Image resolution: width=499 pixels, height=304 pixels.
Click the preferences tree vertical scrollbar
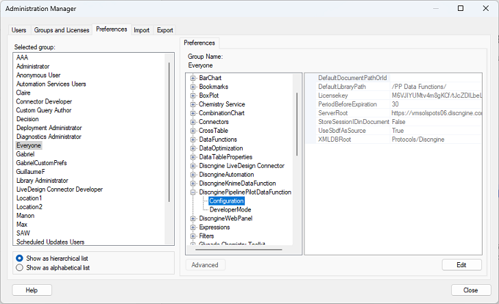[297, 124]
